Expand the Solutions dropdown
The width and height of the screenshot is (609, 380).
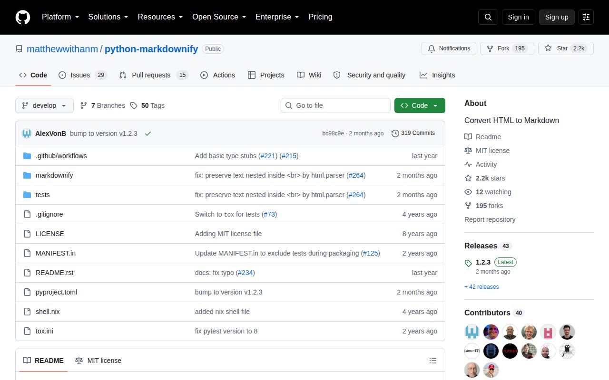point(108,17)
